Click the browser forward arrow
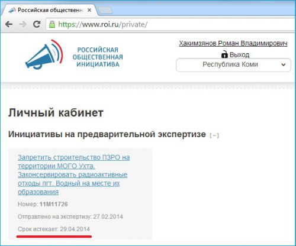Image resolution: width=296 pixels, height=246 pixels. [x=23, y=24]
